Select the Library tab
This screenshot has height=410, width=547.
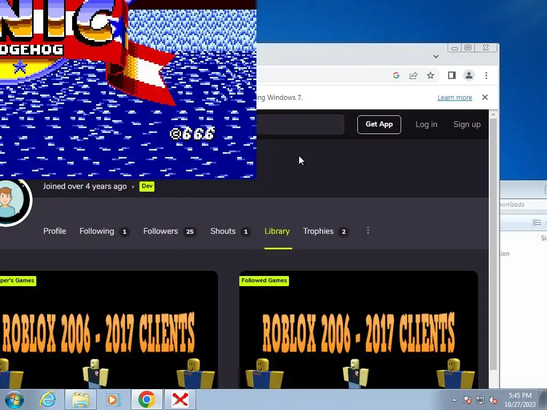click(277, 231)
